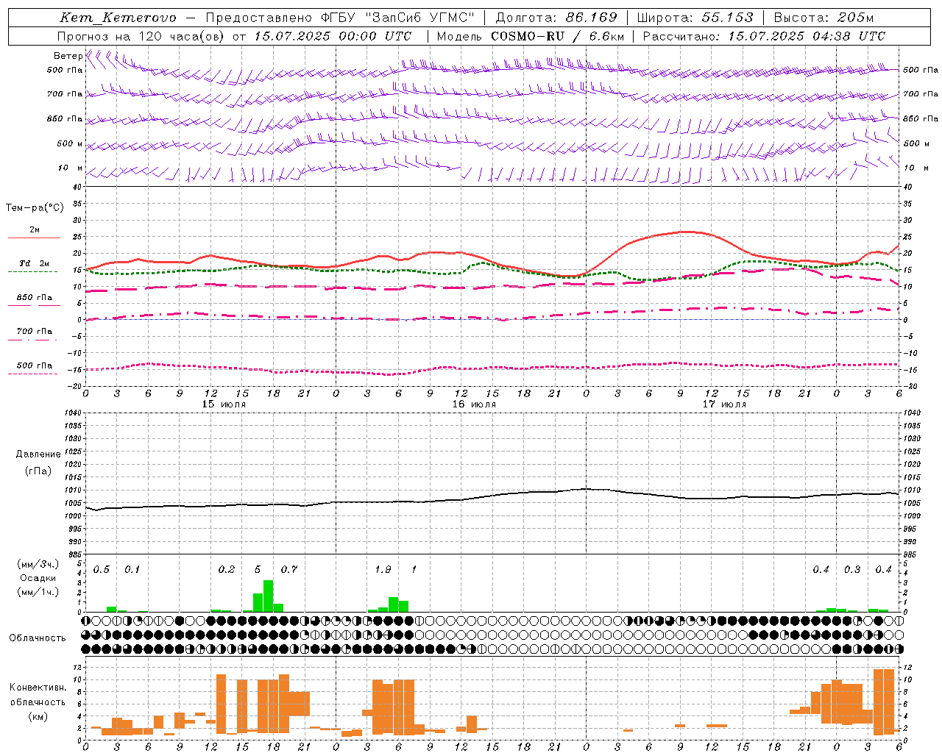Image resolution: width=942 pixels, height=753 pixels.
Task: Click the 15 июля date label
Action: pos(224,404)
